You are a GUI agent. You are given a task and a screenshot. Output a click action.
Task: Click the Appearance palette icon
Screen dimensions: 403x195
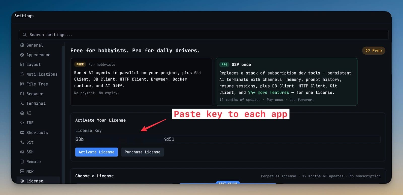tap(22, 55)
